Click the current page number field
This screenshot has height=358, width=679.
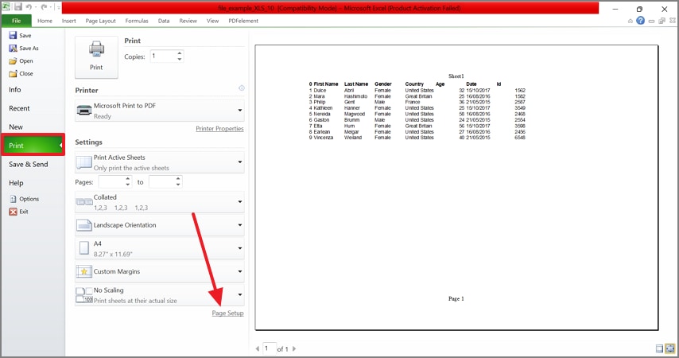[270, 348]
